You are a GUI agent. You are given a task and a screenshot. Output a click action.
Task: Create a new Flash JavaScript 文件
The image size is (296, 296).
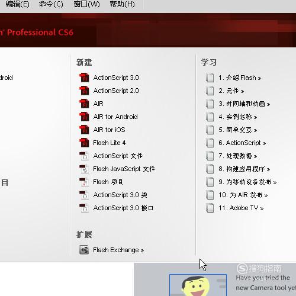click(124, 169)
